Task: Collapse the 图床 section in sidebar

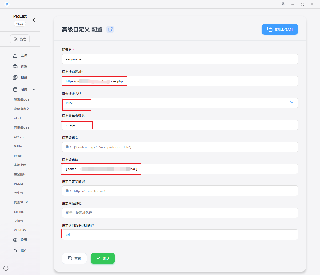Action: click(34, 90)
